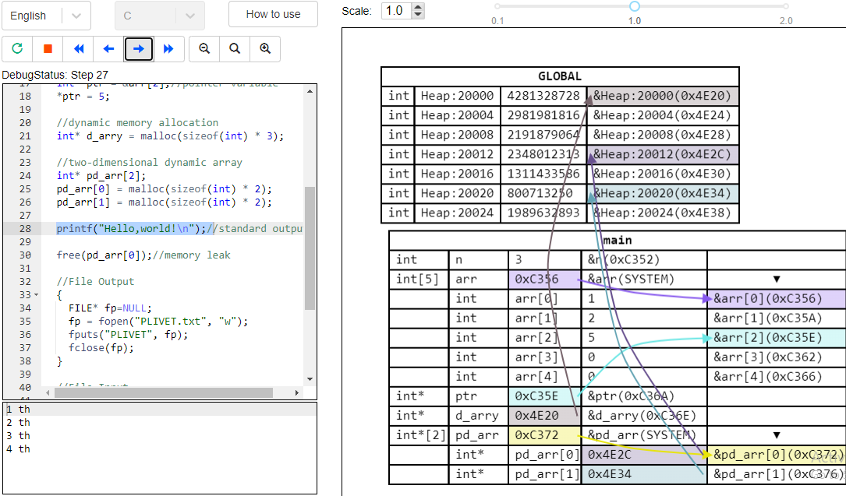Click the zoom out magnifier icon
846x496 pixels.
[x=204, y=48]
